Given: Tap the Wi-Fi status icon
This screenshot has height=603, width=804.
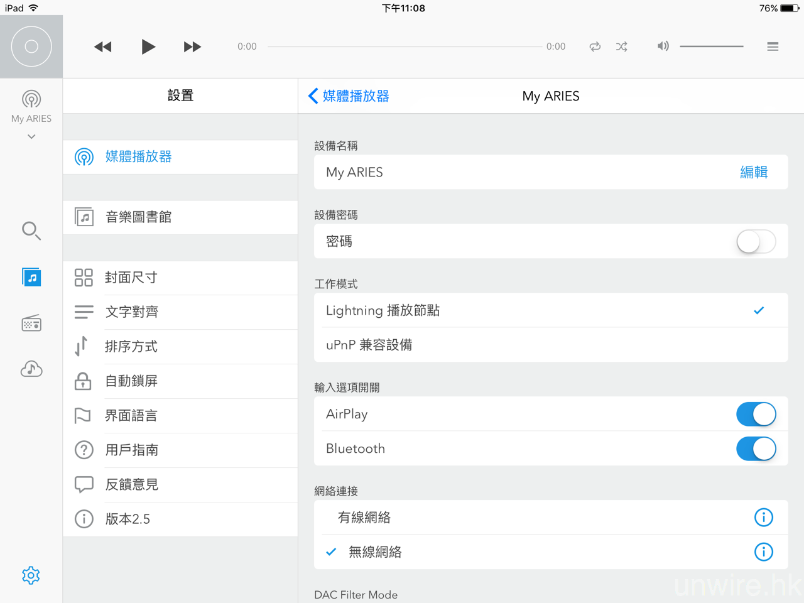Looking at the screenshot, I should pyautogui.click(x=33, y=8).
